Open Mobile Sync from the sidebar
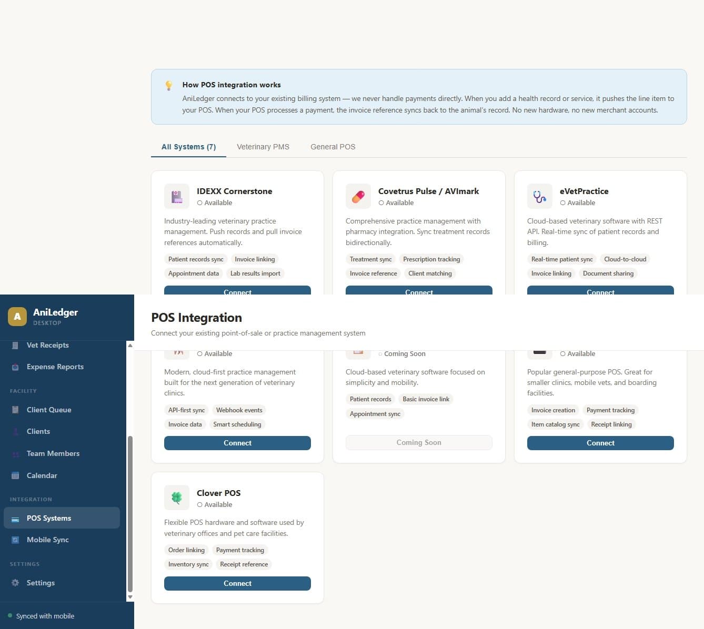Viewport: 704px width, 629px height. [16, 540]
